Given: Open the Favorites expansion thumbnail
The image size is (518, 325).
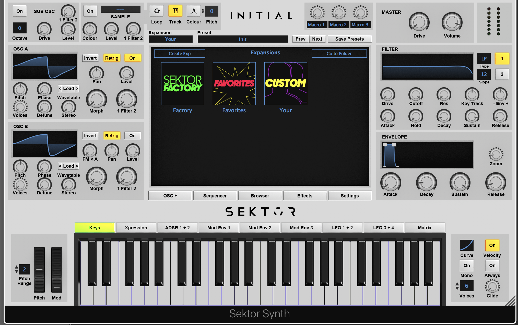Looking at the screenshot, I should tap(234, 84).
